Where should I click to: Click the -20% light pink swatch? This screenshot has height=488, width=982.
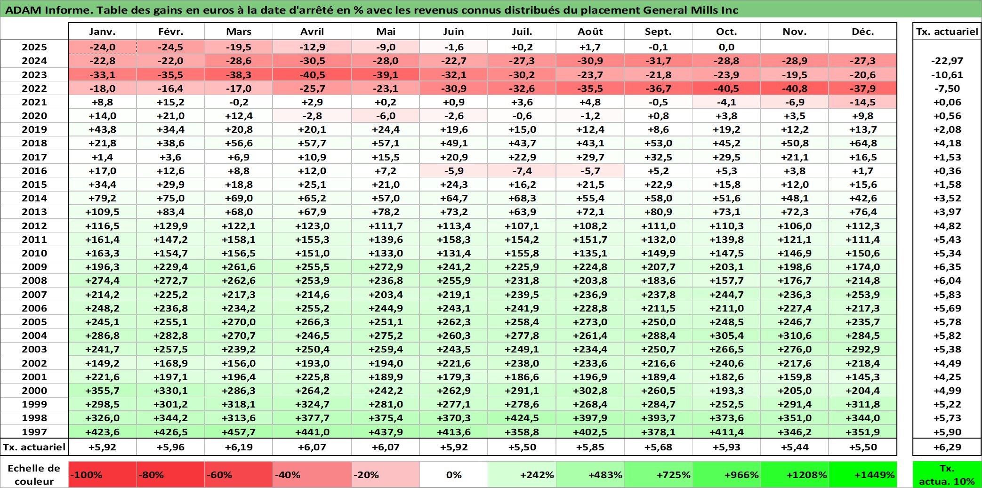click(x=386, y=474)
